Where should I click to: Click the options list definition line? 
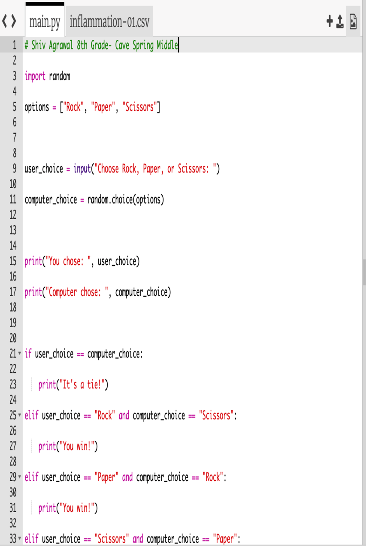[92, 107]
